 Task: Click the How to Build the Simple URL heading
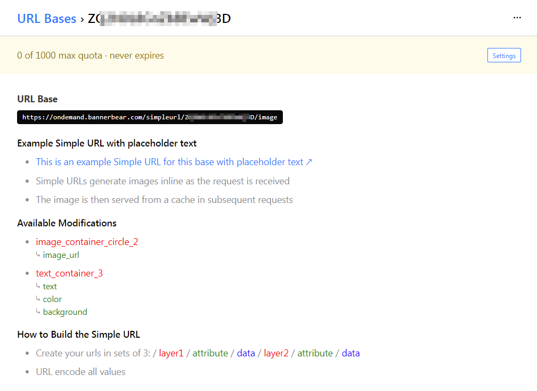click(x=78, y=335)
